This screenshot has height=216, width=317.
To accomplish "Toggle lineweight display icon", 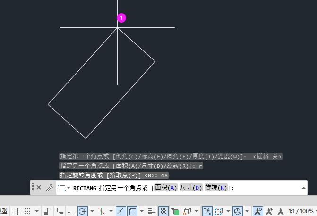I will (x=152, y=211).
